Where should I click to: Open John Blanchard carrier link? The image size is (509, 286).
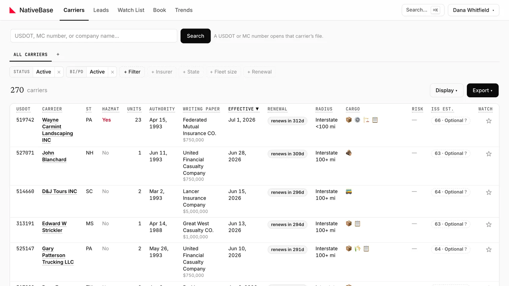pyautogui.click(x=54, y=156)
